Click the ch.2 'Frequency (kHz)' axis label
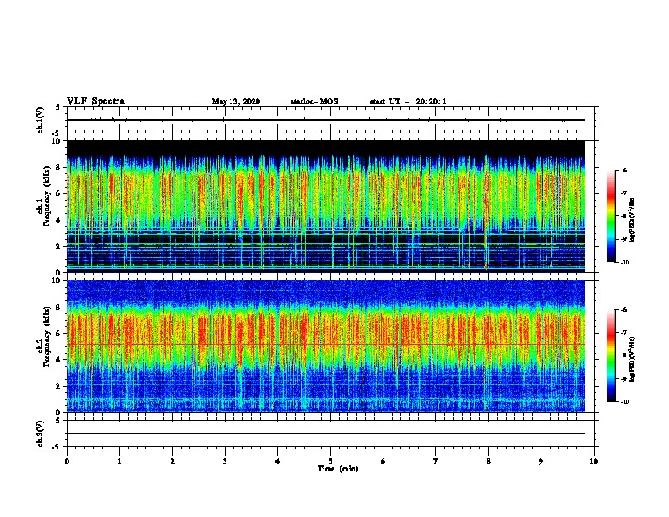 tap(47, 336)
